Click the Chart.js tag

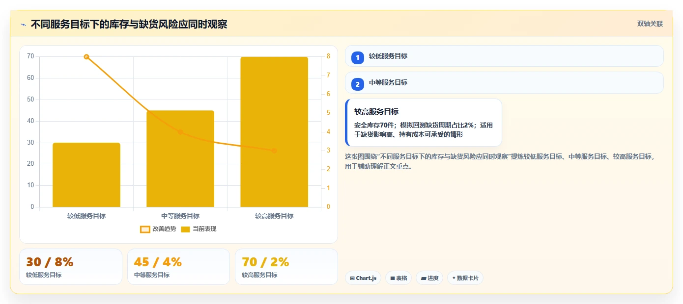pyautogui.click(x=363, y=278)
